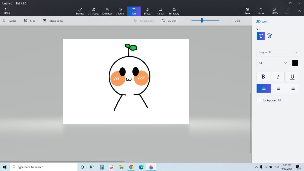
Task: Click the Paint 3D taskbar icon
Action: click(x=151, y=167)
